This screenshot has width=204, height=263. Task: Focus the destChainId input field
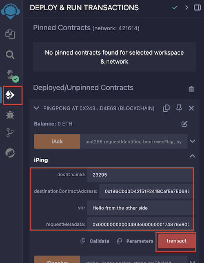pyautogui.click(x=140, y=175)
